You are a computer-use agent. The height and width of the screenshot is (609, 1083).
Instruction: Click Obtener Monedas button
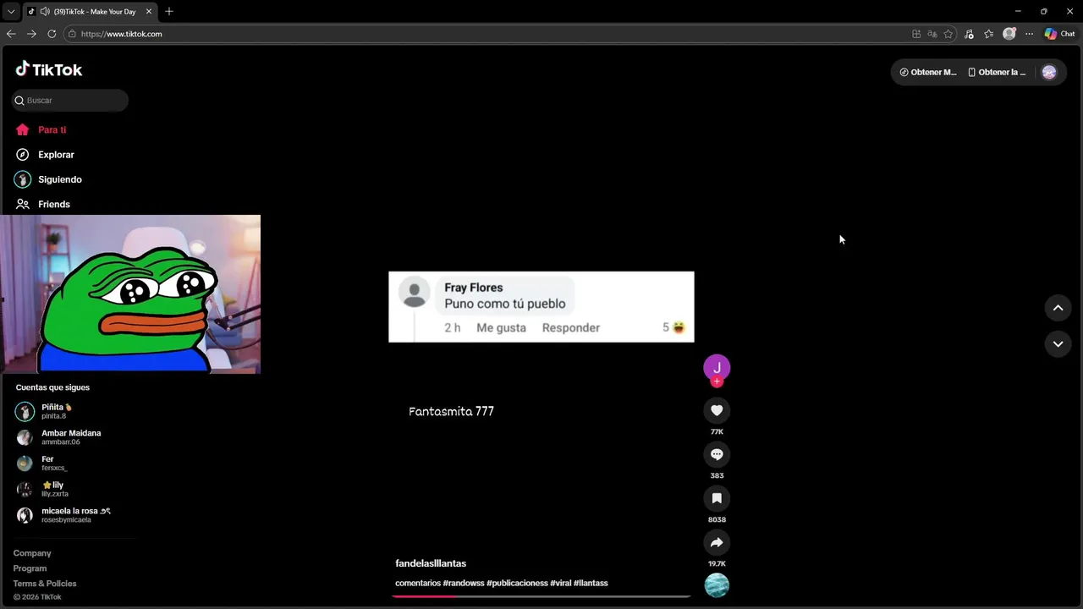coord(928,72)
